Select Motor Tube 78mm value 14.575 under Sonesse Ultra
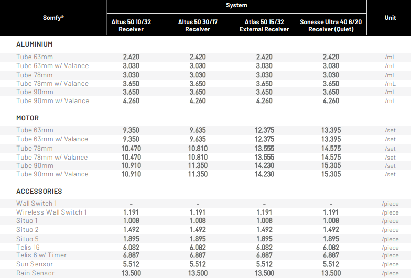The width and height of the screenshot is (411, 280). [331, 149]
